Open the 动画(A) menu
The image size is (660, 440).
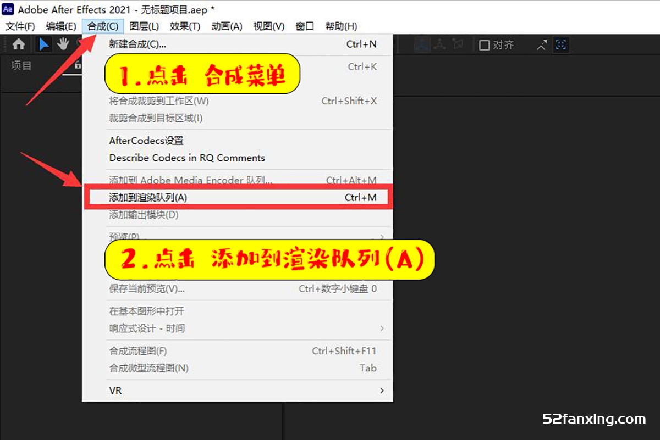(227, 26)
